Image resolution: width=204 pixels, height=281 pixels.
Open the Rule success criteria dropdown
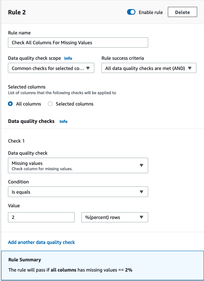(149, 68)
